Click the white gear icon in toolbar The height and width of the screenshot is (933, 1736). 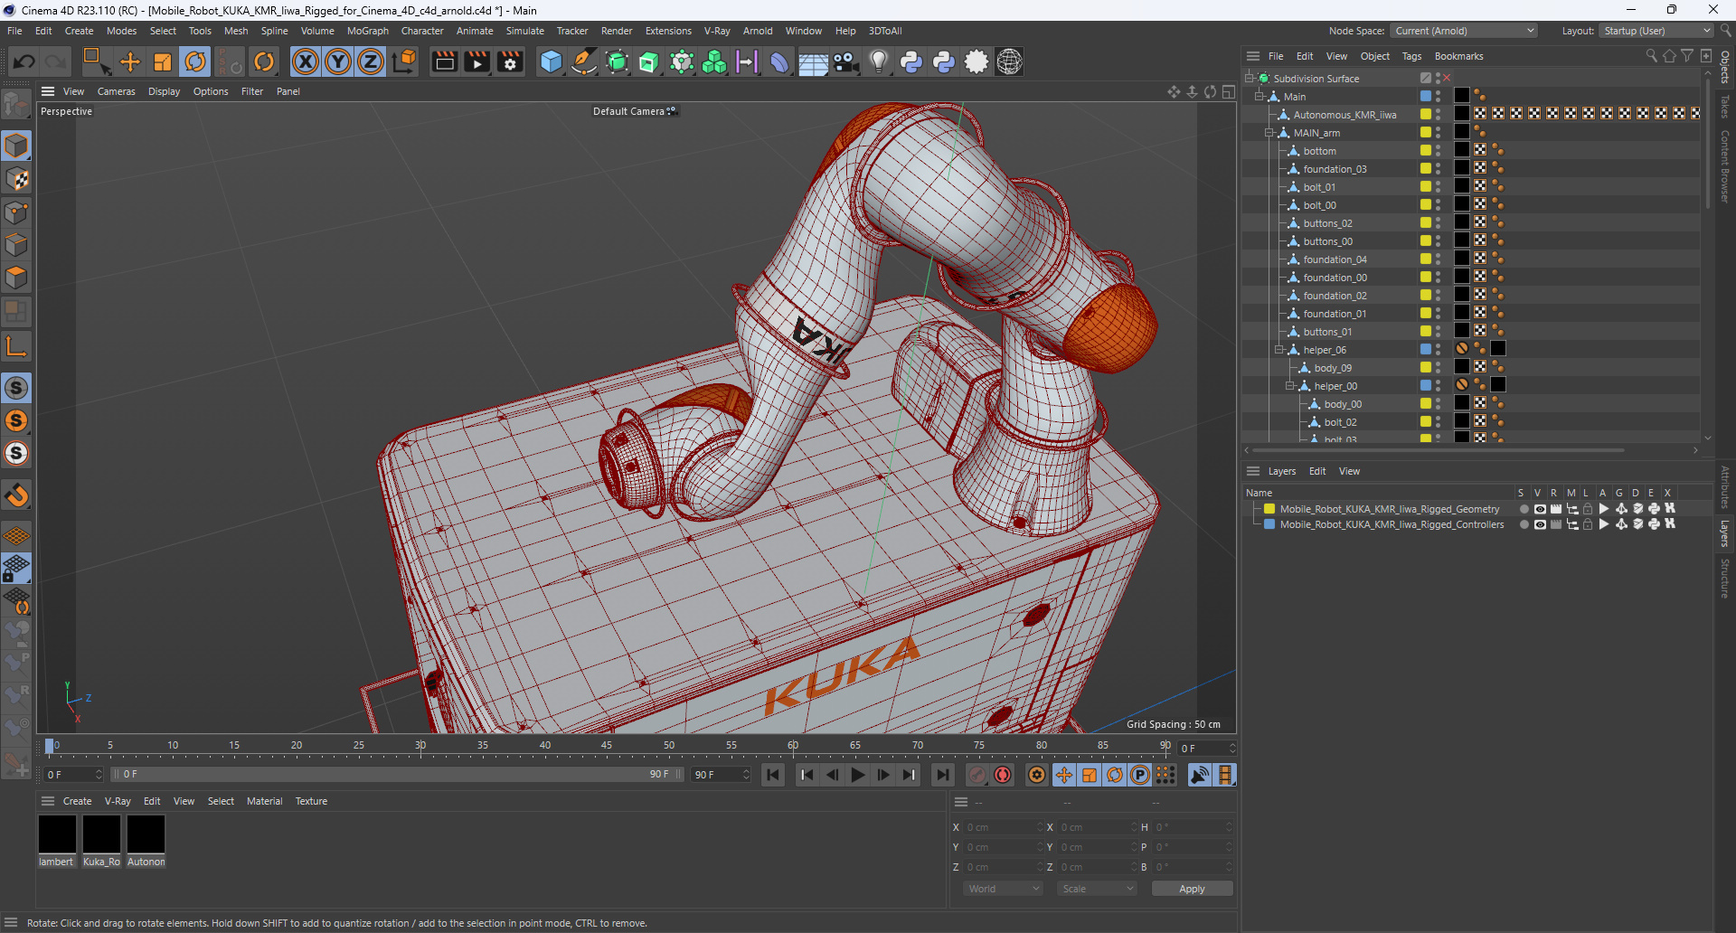point(976,61)
